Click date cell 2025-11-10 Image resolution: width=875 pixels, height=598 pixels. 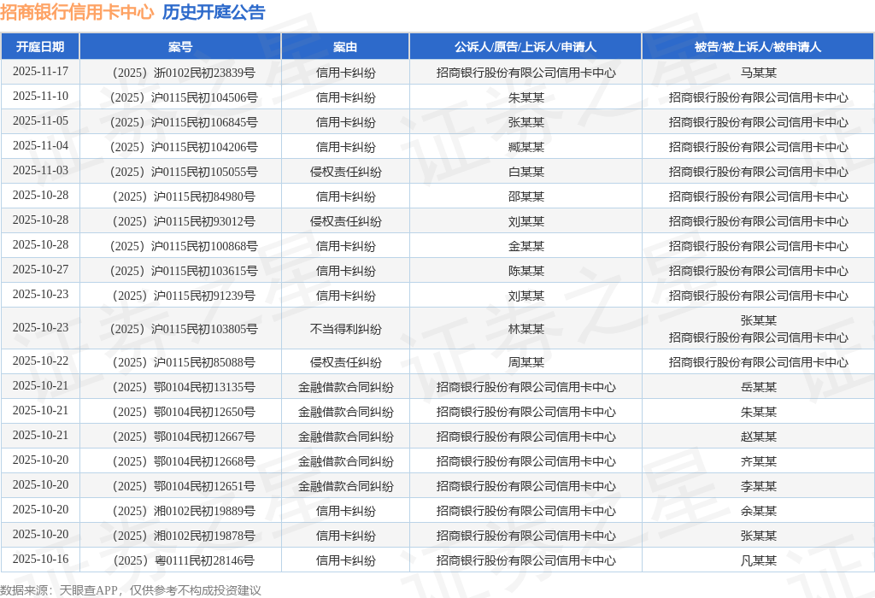[40, 96]
